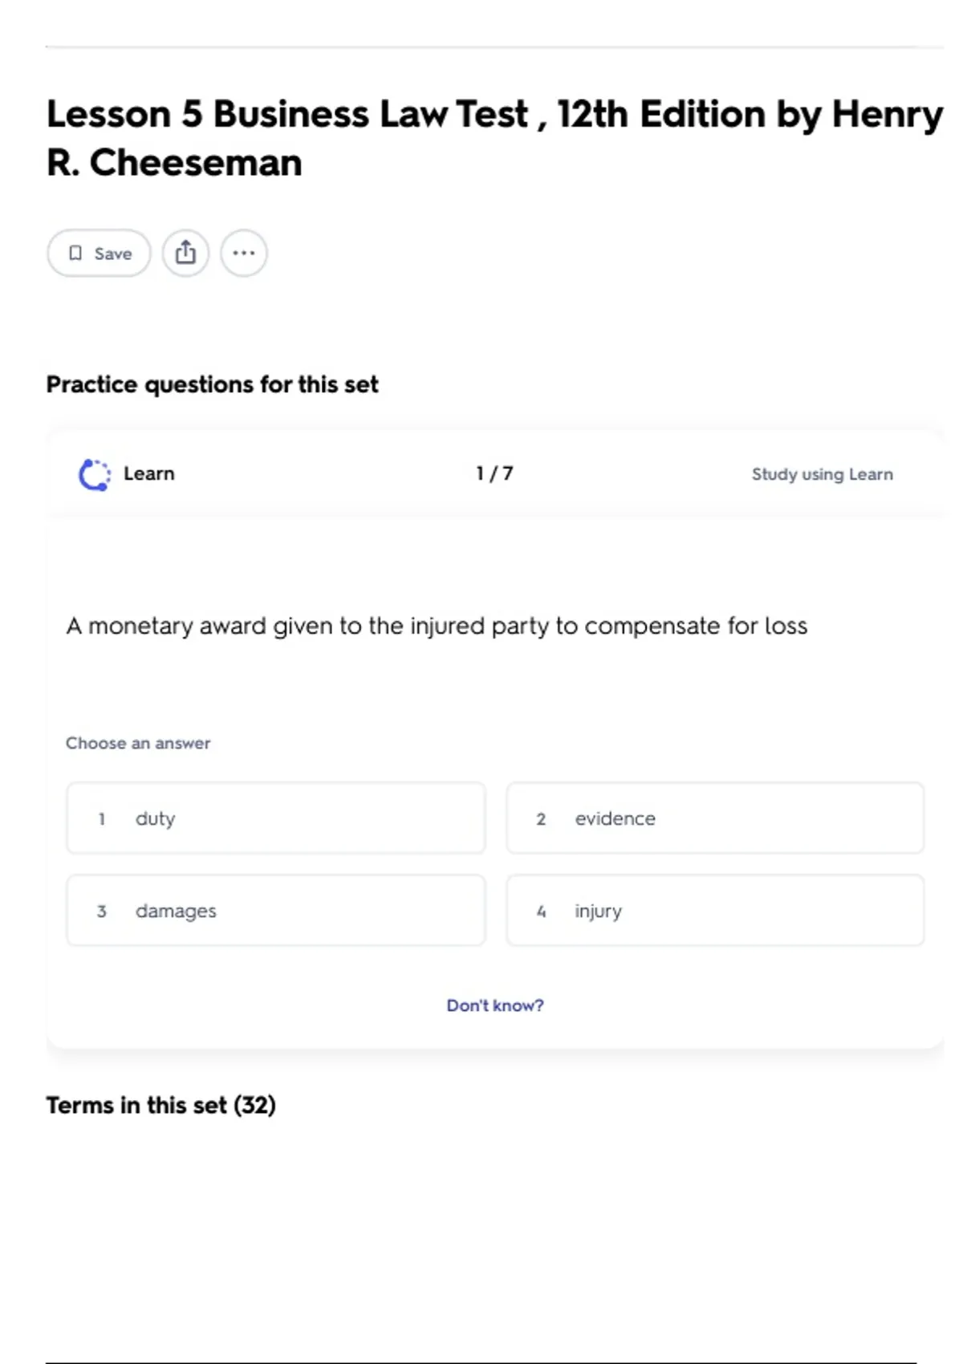The image size is (963, 1364).
Task: Choose "damages" as the answer
Action: [x=276, y=911]
